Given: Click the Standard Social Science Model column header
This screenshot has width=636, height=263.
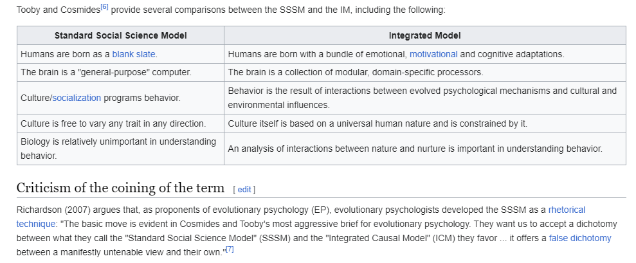Looking at the screenshot, I should 120,35.
